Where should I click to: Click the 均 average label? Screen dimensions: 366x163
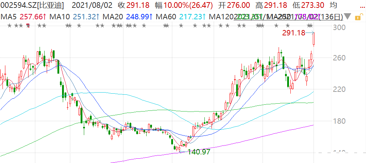[333, 5]
